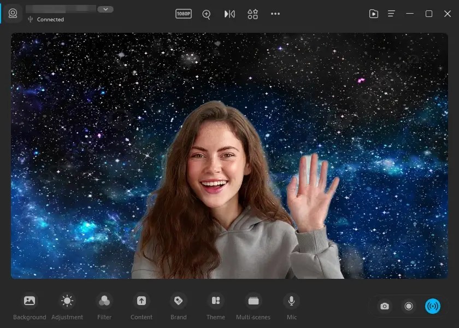Open the Filter options
The height and width of the screenshot is (328, 459).
(104, 305)
